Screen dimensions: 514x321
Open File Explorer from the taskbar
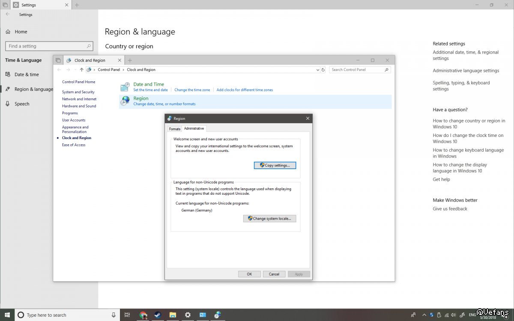click(x=173, y=315)
